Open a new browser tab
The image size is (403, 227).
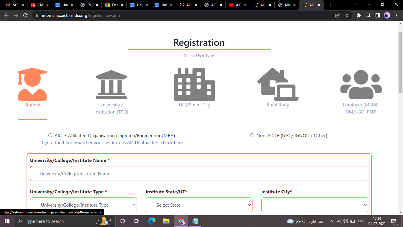tap(330, 5)
